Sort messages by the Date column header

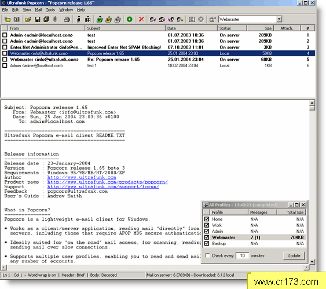click(x=191, y=28)
